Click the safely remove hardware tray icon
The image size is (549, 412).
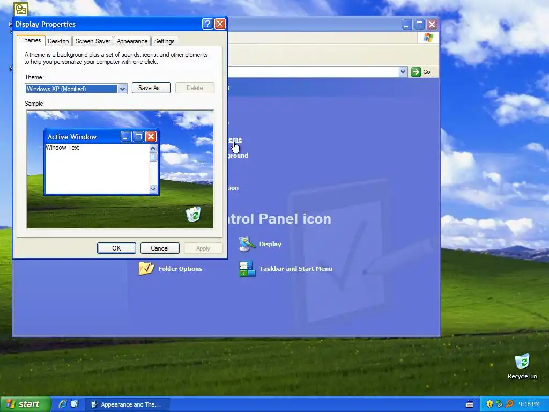click(499, 404)
